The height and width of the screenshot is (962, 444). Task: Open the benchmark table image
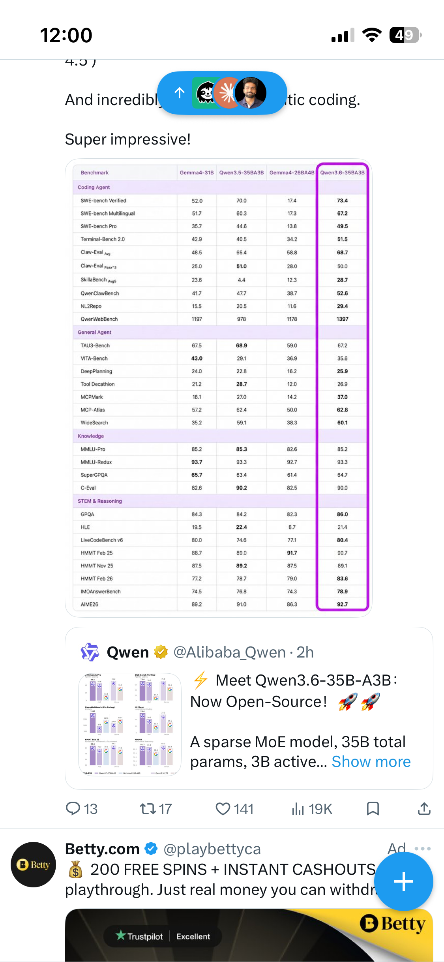[x=219, y=388]
